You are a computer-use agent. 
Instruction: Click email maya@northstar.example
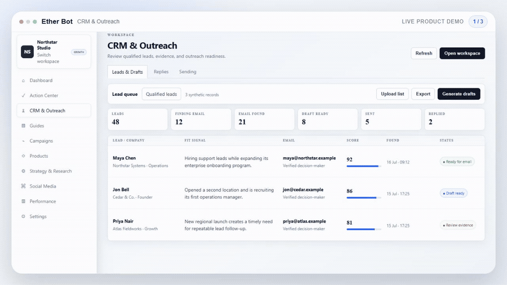pyautogui.click(x=309, y=158)
